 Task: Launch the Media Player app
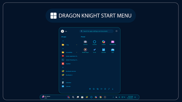point(85,50)
